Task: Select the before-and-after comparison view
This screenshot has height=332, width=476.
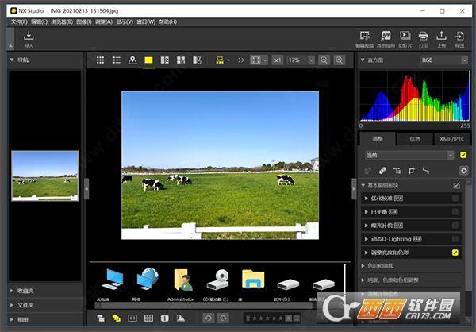Action: tap(197, 60)
